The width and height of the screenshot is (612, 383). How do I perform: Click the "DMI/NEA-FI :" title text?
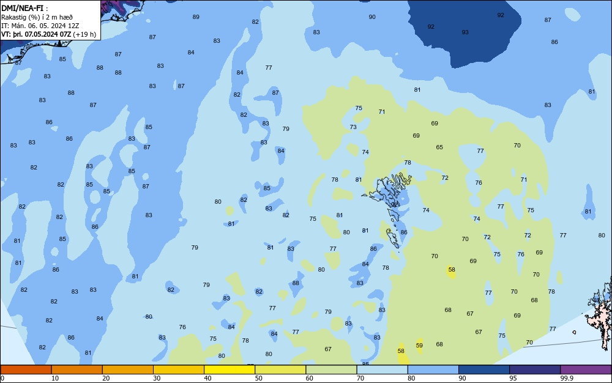(25, 8)
